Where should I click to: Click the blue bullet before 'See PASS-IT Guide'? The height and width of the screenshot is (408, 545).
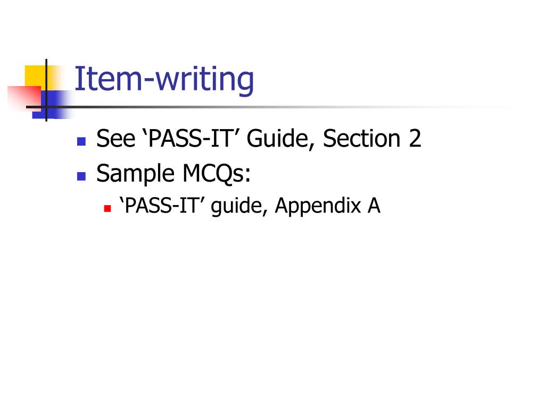[x=81, y=141]
